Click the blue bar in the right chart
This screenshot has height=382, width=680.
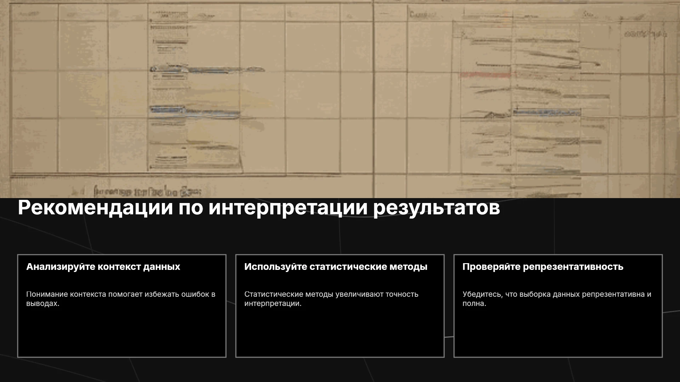546,113
